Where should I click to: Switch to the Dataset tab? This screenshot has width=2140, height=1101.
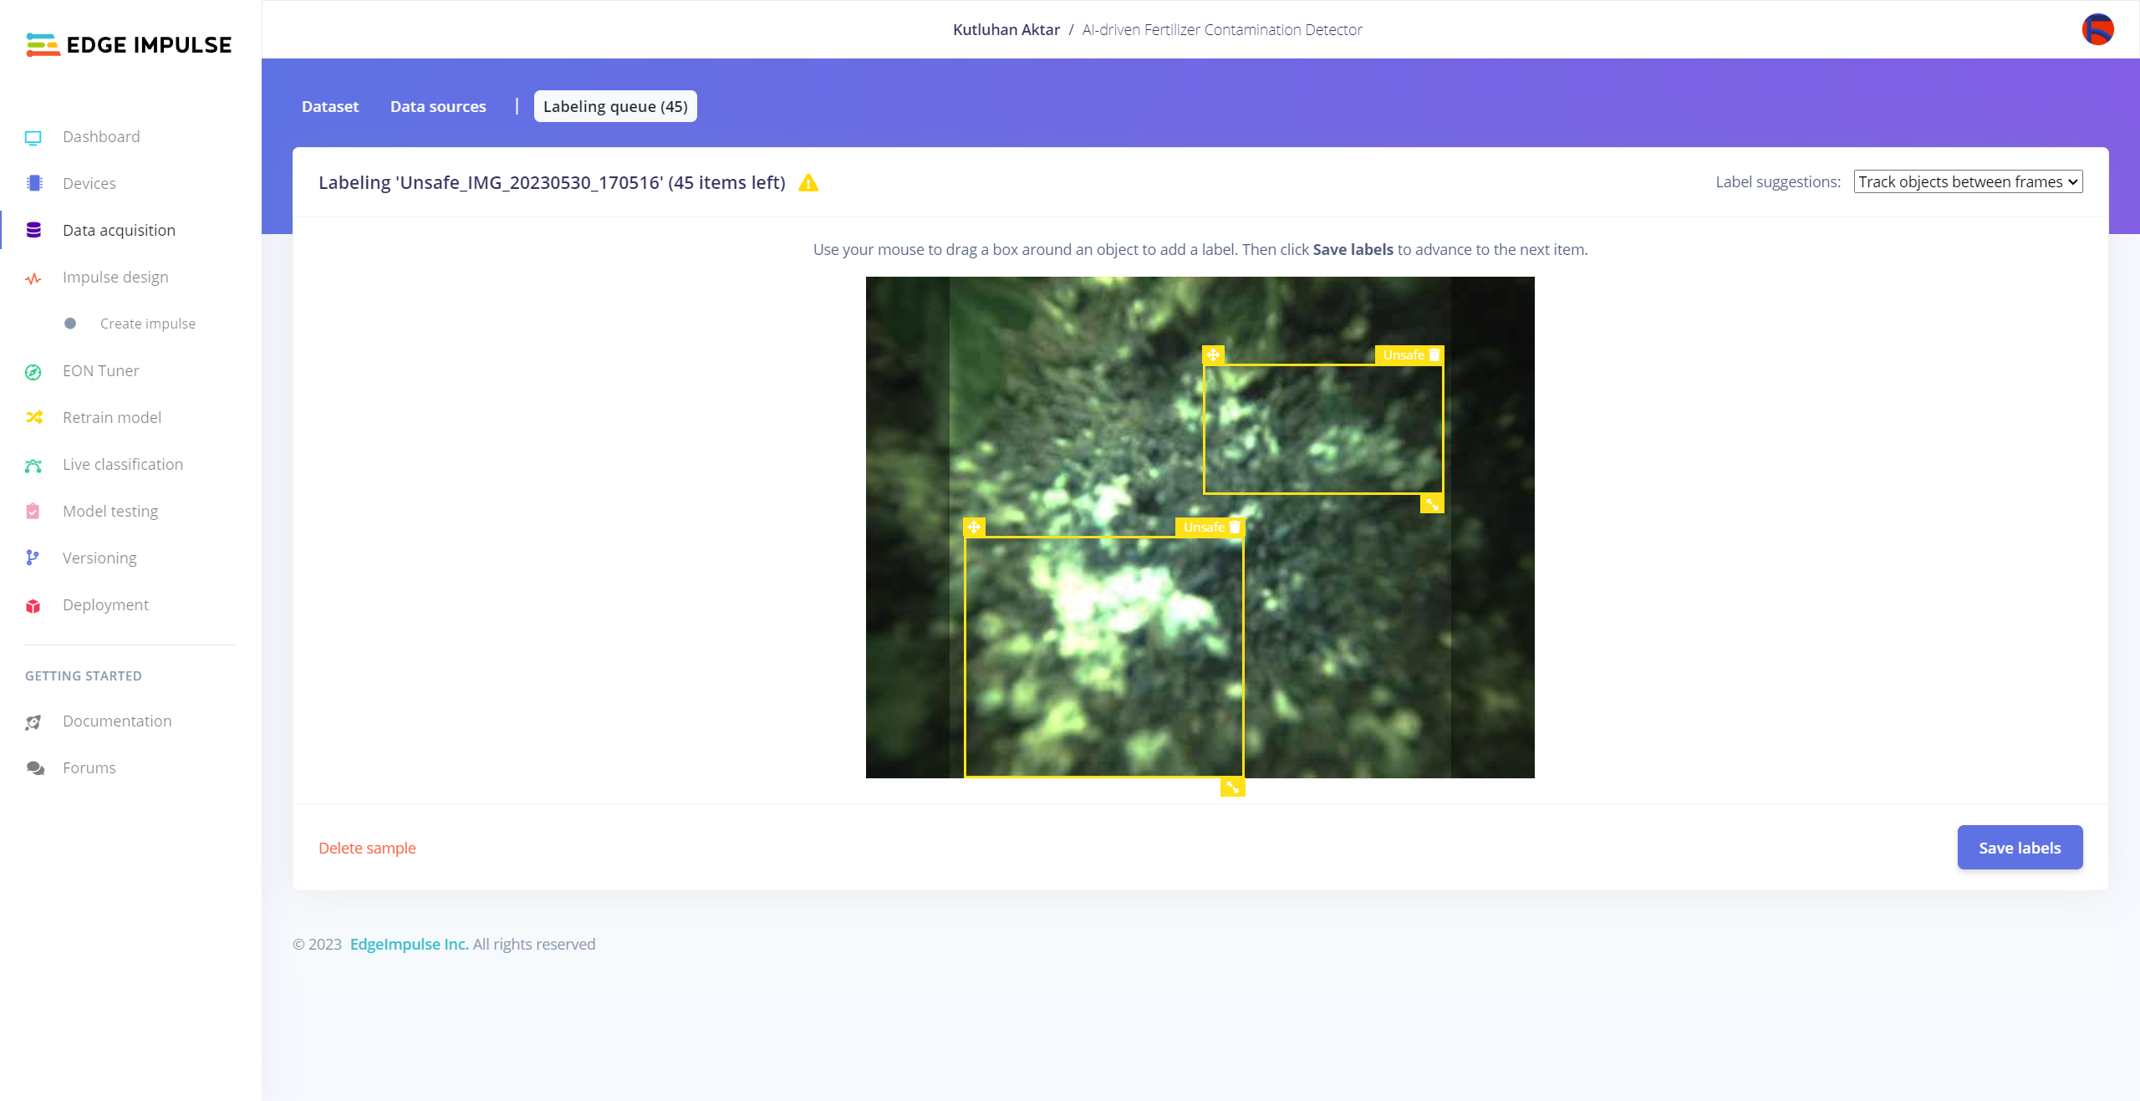coord(330,107)
